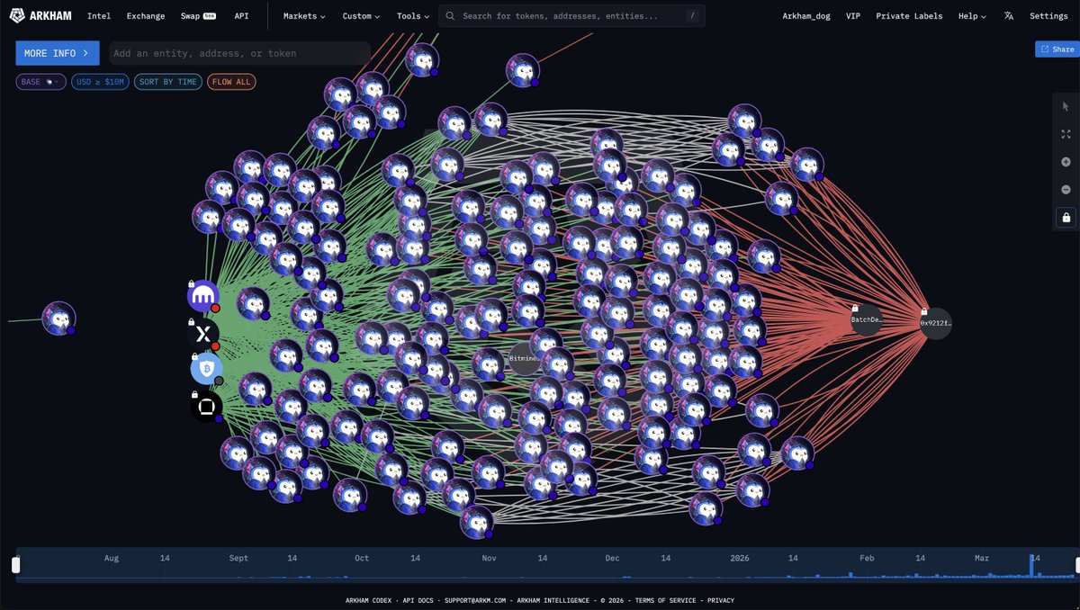Select the pointer cursor tool
Viewport: 1080px width, 610px height.
click(x=1066, y=107)
